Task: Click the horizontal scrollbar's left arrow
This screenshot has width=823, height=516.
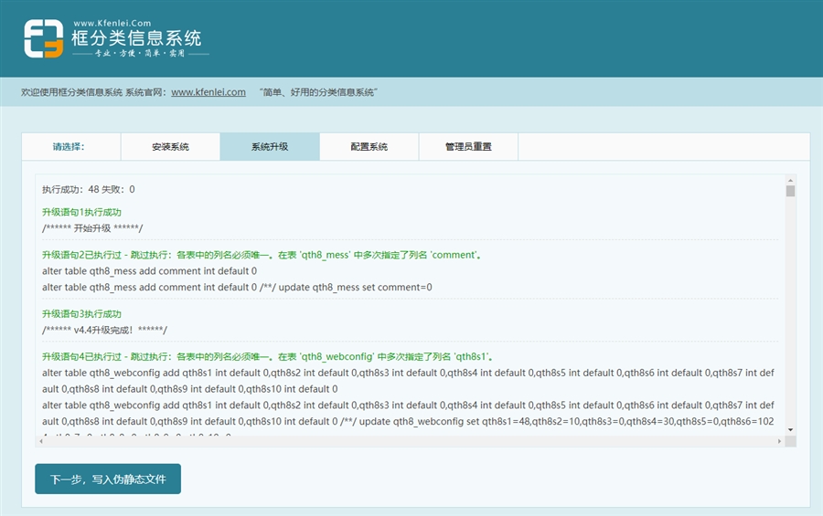Action: (41, 441)
